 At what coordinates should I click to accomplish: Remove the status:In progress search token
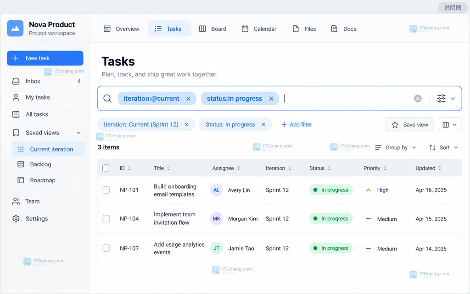pos(271,98)
